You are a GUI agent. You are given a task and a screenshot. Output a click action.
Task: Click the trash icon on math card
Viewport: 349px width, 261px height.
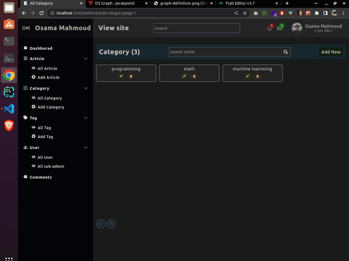(x=194, y=76)
